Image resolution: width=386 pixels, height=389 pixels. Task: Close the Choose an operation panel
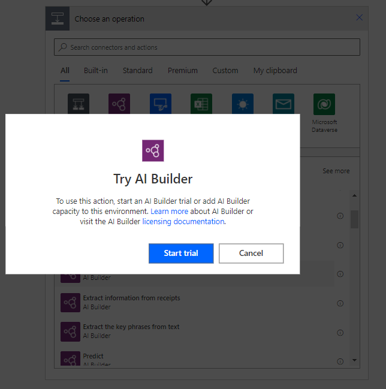(x=359, y=17)
